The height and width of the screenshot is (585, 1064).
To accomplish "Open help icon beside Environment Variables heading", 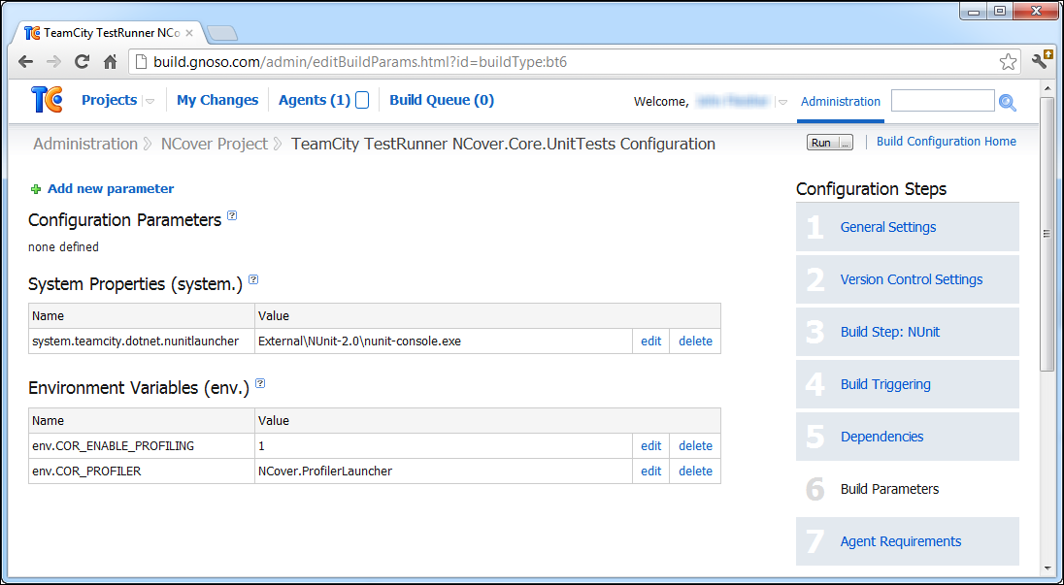I will tap(260, 384).
